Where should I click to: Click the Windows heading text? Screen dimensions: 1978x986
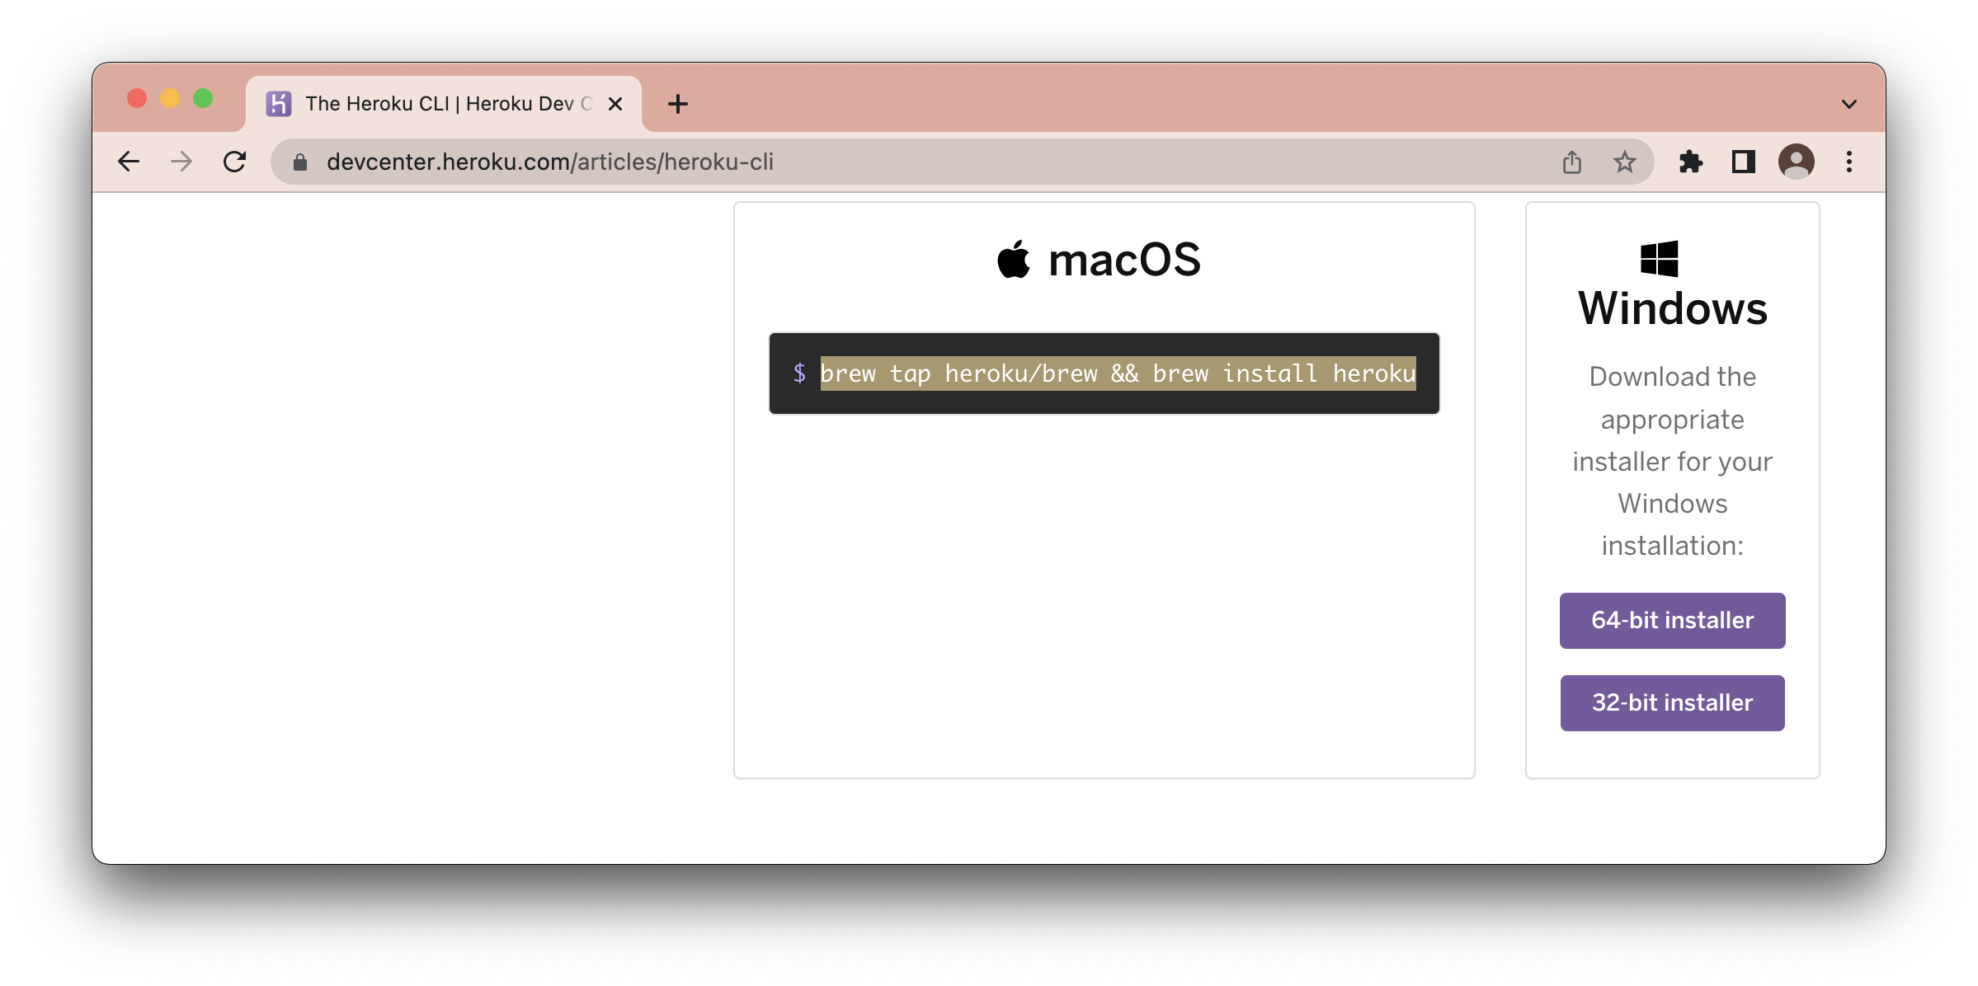coord(1672,309)
